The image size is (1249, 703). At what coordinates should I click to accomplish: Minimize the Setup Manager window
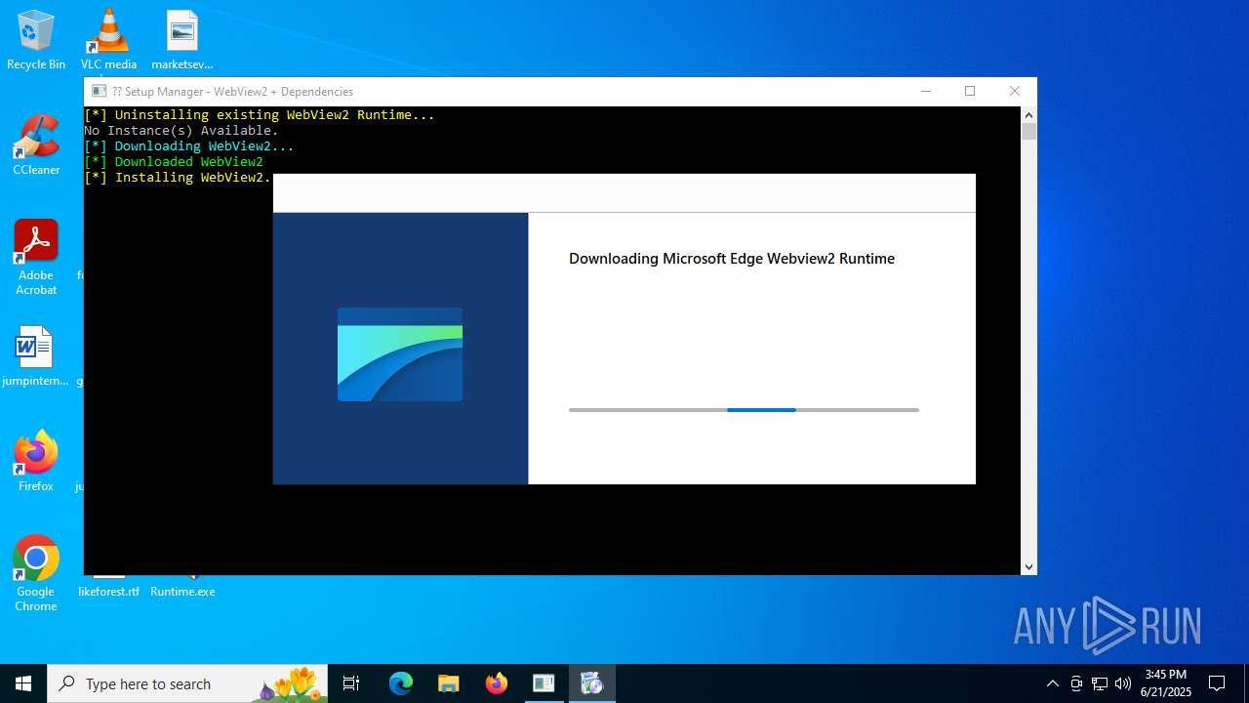(925, 91)
